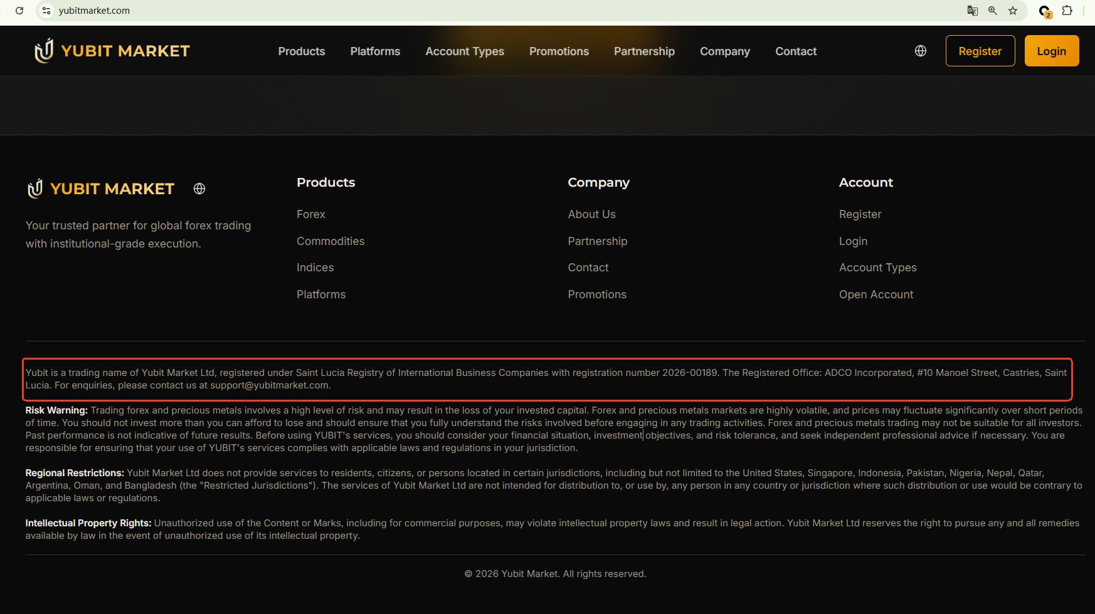This screenshot has height=614, width=1095.
Task: Click the translate page icon
Action: [x=973, y=11]
